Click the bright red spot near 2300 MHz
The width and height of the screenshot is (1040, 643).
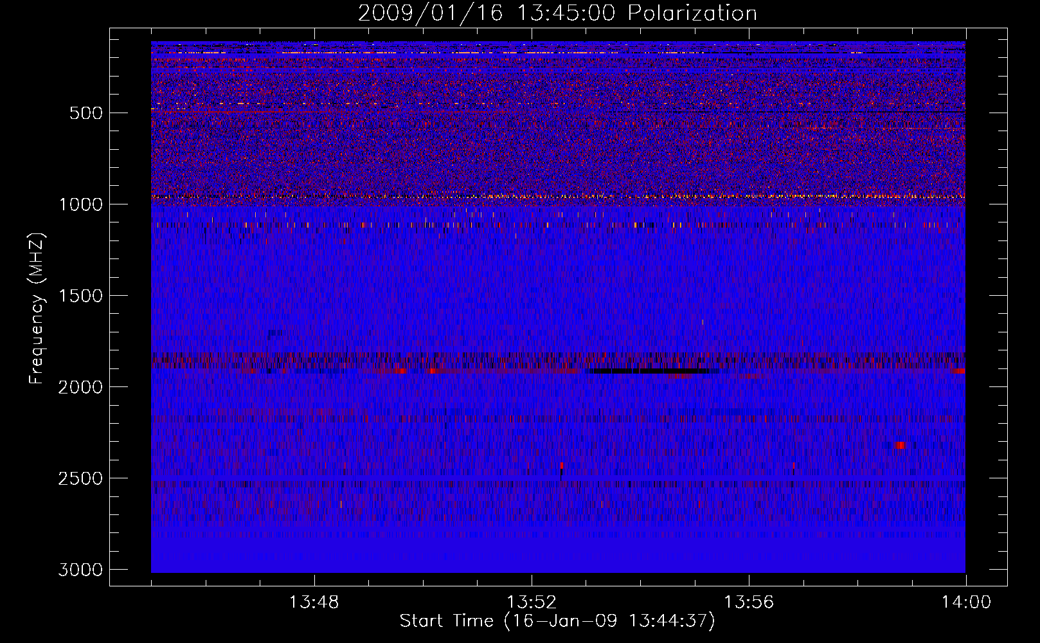tap(899, 445)
